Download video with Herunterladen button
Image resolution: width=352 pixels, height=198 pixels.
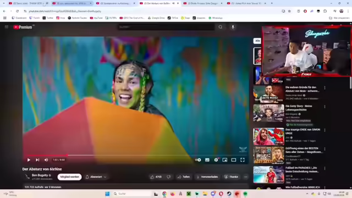click(x=207, y=177)
